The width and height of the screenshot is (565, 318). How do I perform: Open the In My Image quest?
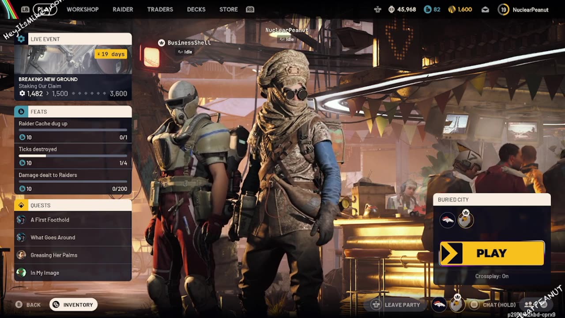(x=73, y=273)
